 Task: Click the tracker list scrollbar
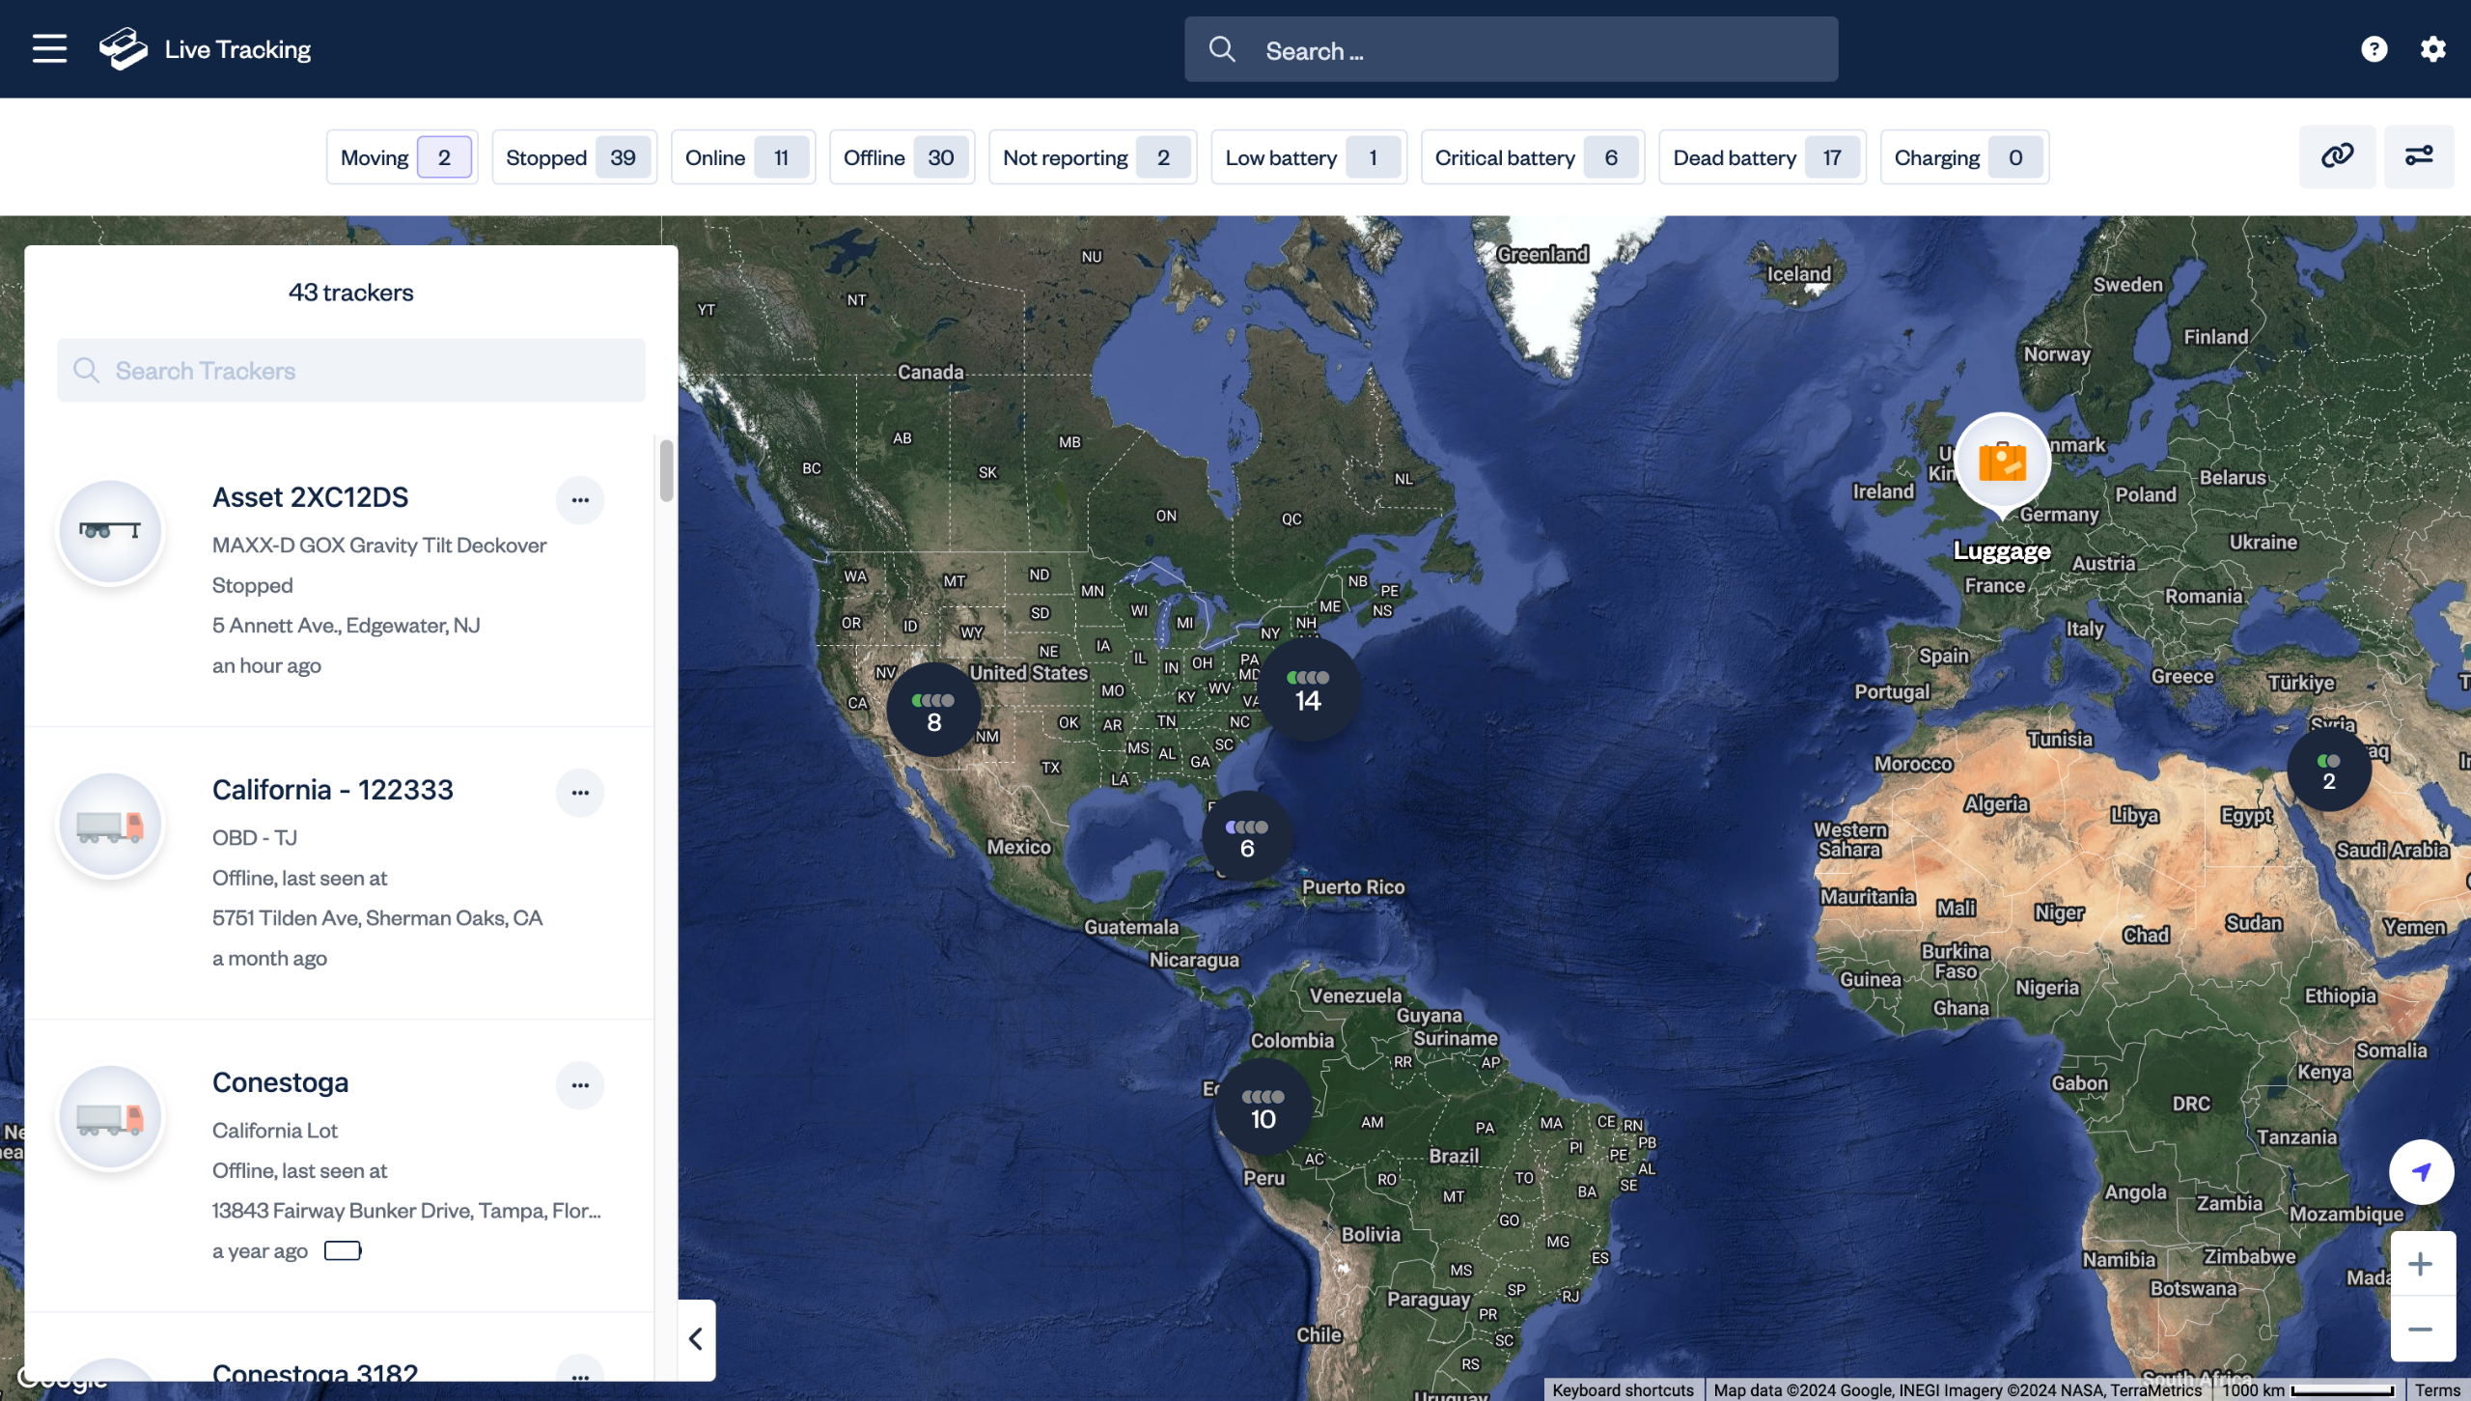666,471
